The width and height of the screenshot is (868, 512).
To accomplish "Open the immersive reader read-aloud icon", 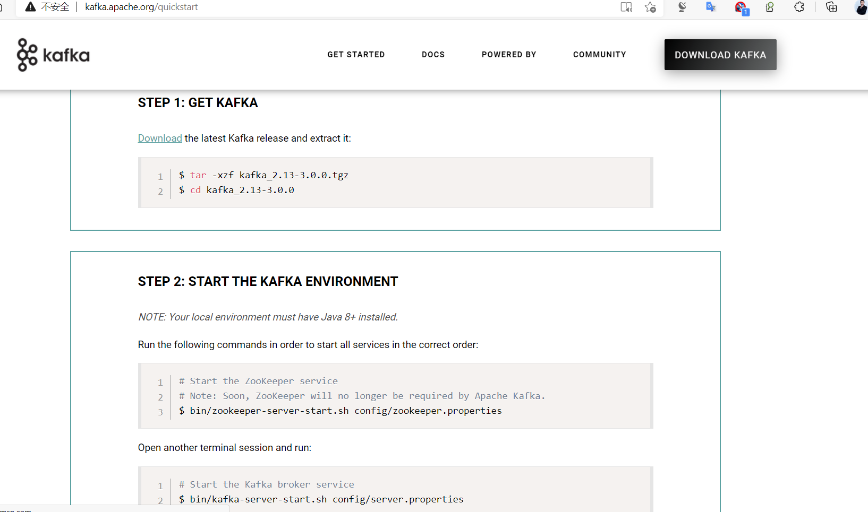I will 626,7.
